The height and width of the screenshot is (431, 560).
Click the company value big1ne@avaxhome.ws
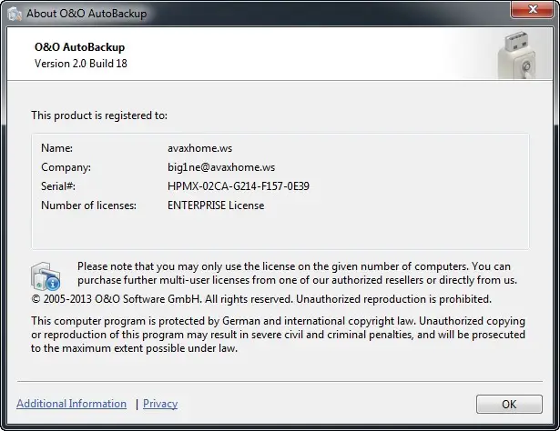[x=221, y=167]
